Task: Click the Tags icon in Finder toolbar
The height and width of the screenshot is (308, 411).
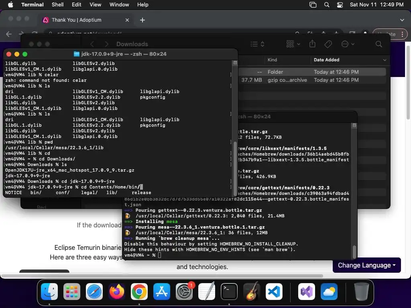Action: point(328,44)
